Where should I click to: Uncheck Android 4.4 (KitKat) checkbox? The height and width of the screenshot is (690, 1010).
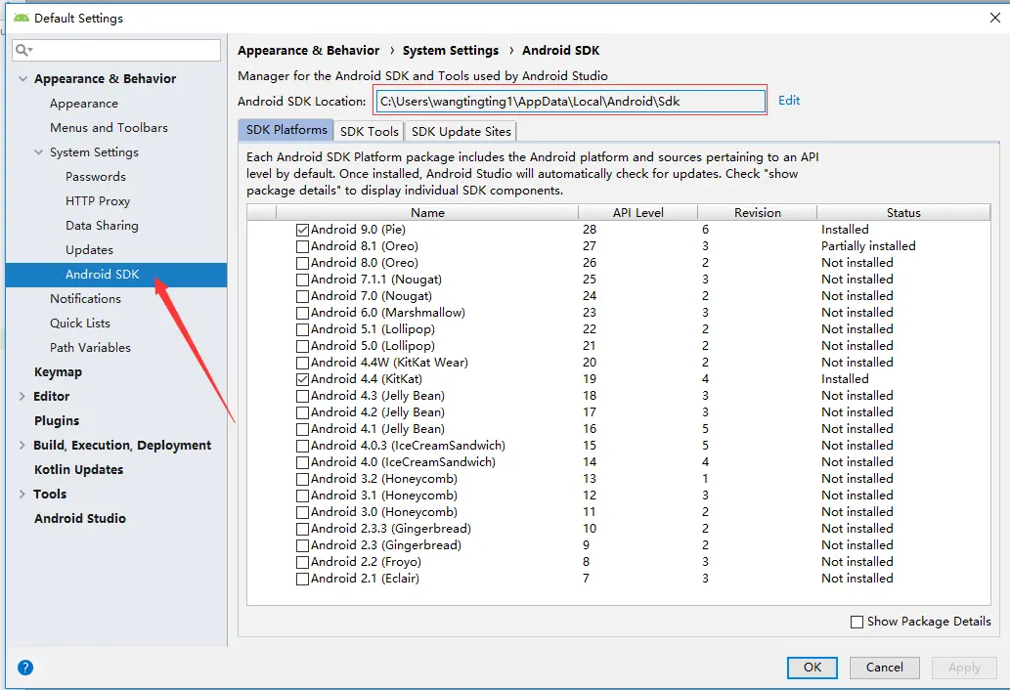(302, 380)
